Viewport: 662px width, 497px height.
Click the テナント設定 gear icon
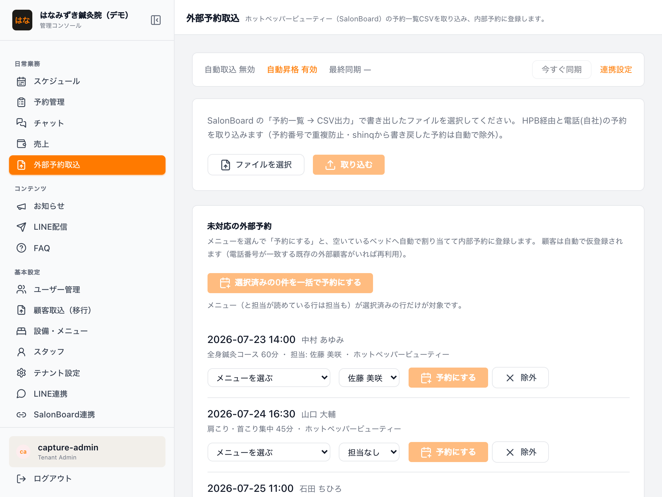[x=21, y=373]
